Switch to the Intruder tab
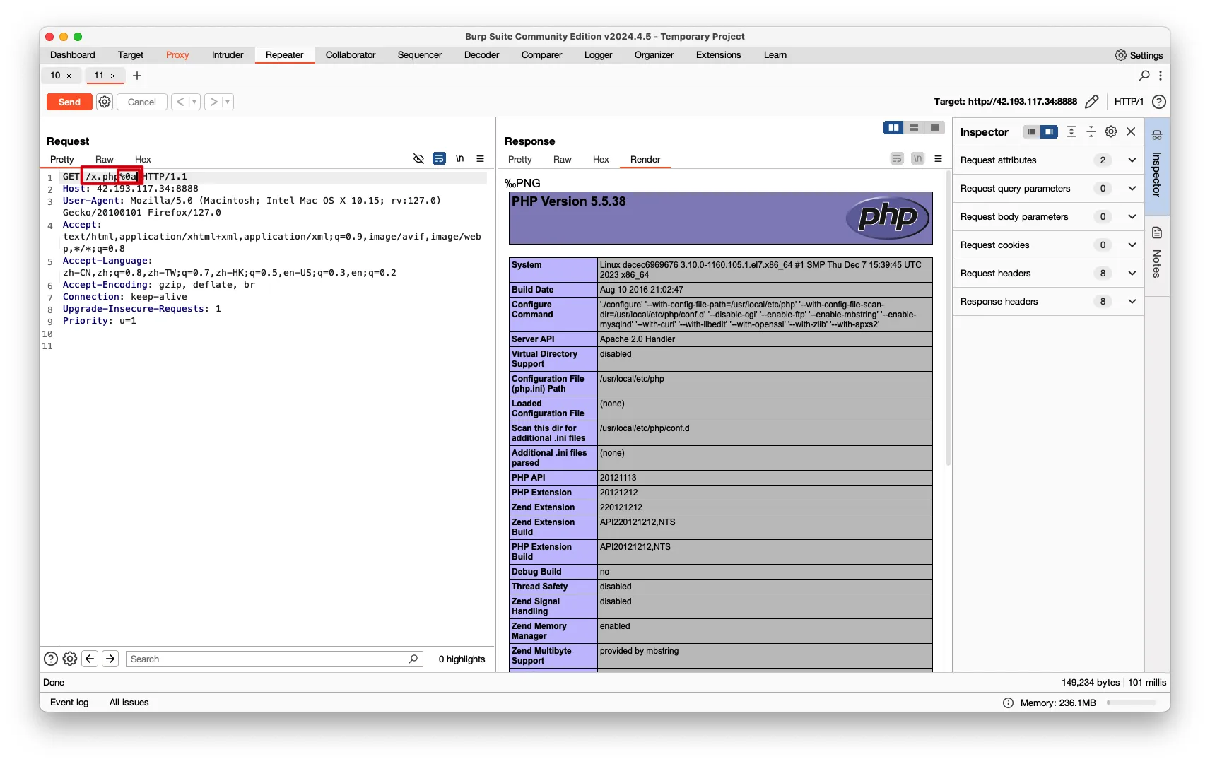The width and height of the screenshot is (1210, 764). (227, 55)
